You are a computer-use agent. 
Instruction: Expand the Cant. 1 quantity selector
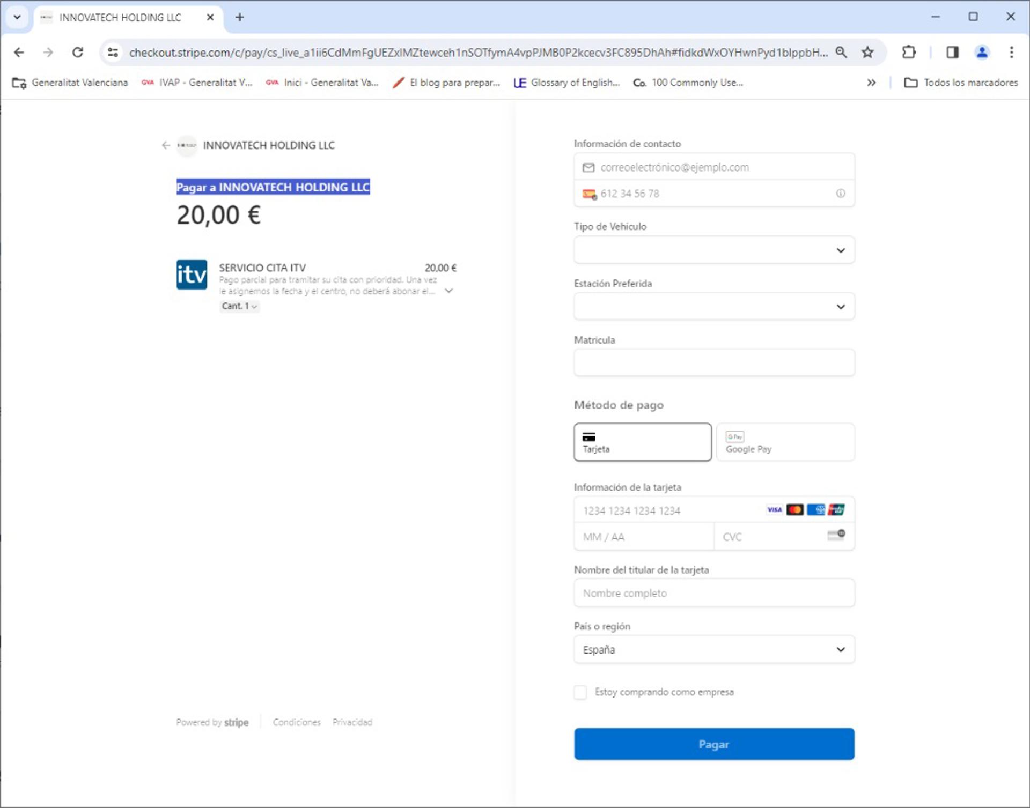(x=240, y=306)
